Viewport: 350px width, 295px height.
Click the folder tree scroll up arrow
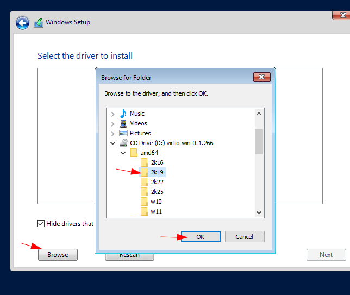(259, 114)
